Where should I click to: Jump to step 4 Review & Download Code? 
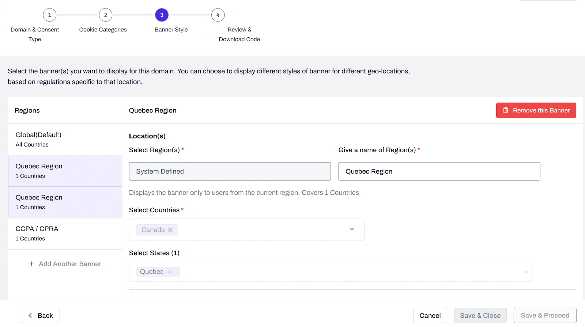pyautogui.click(x=218, y=15)
